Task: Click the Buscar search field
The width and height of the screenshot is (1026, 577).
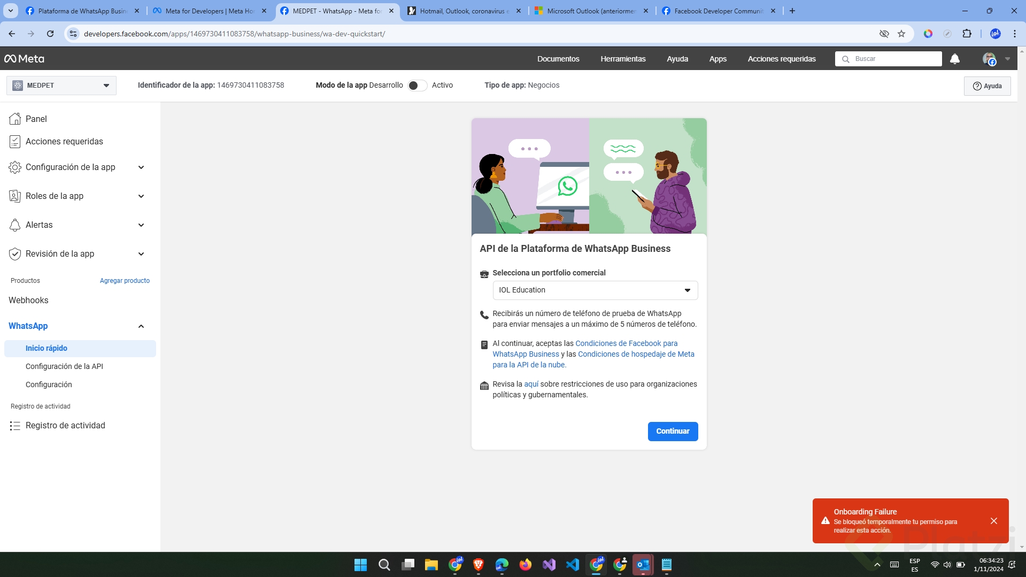Action: point(889,59)
